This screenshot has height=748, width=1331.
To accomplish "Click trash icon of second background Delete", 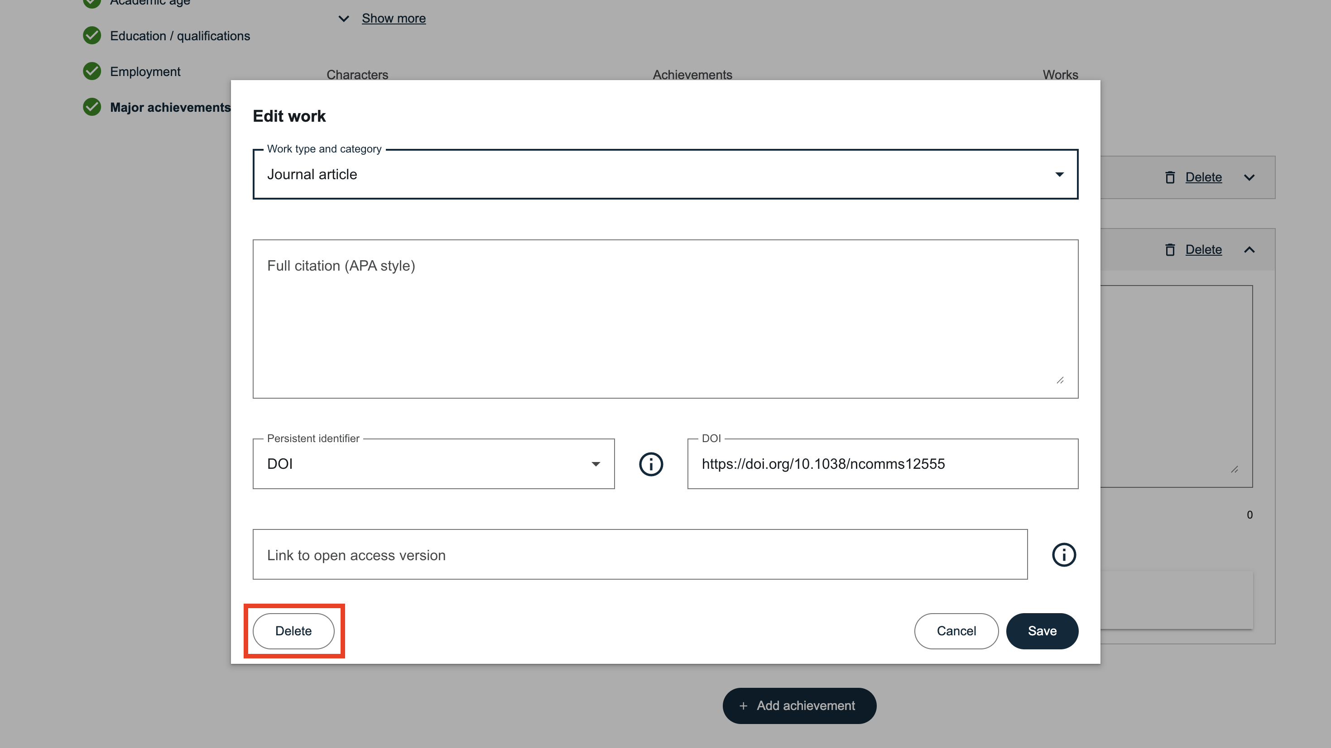I will [x=1170, y=250].
